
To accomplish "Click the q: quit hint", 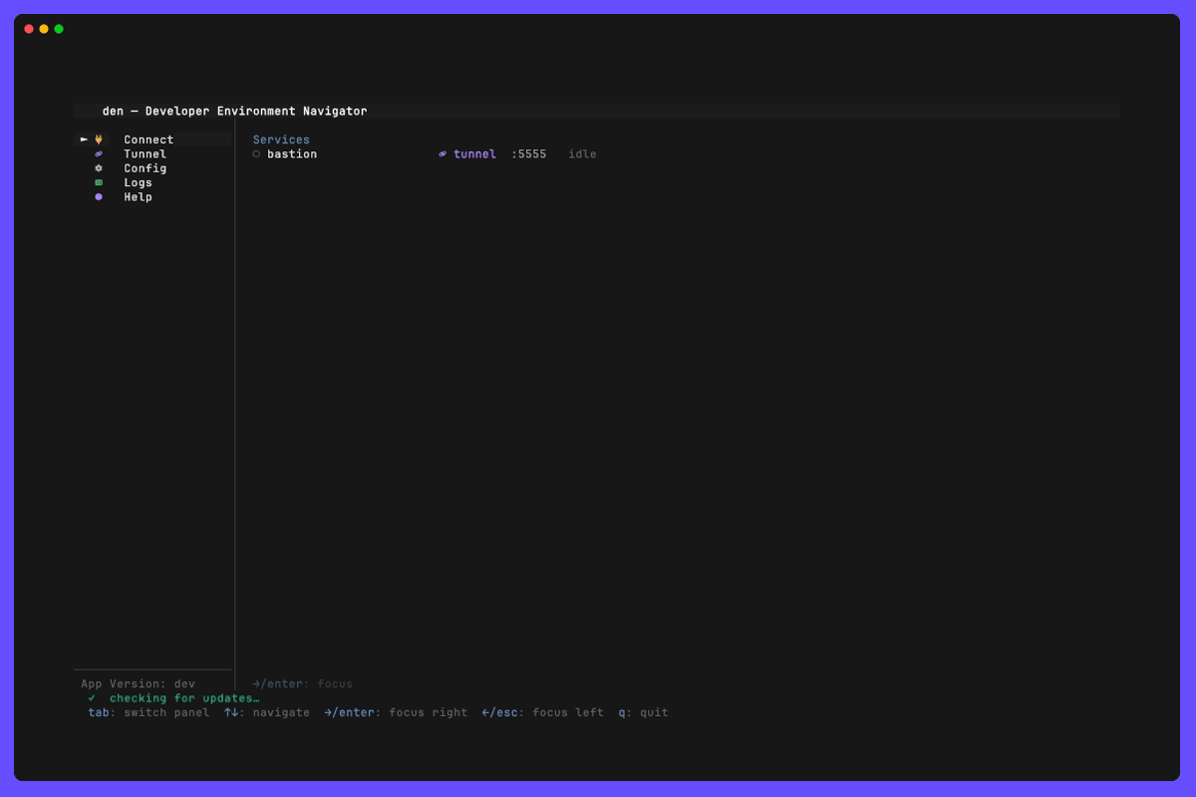I will pyautogui.click(x=644, y=713).
